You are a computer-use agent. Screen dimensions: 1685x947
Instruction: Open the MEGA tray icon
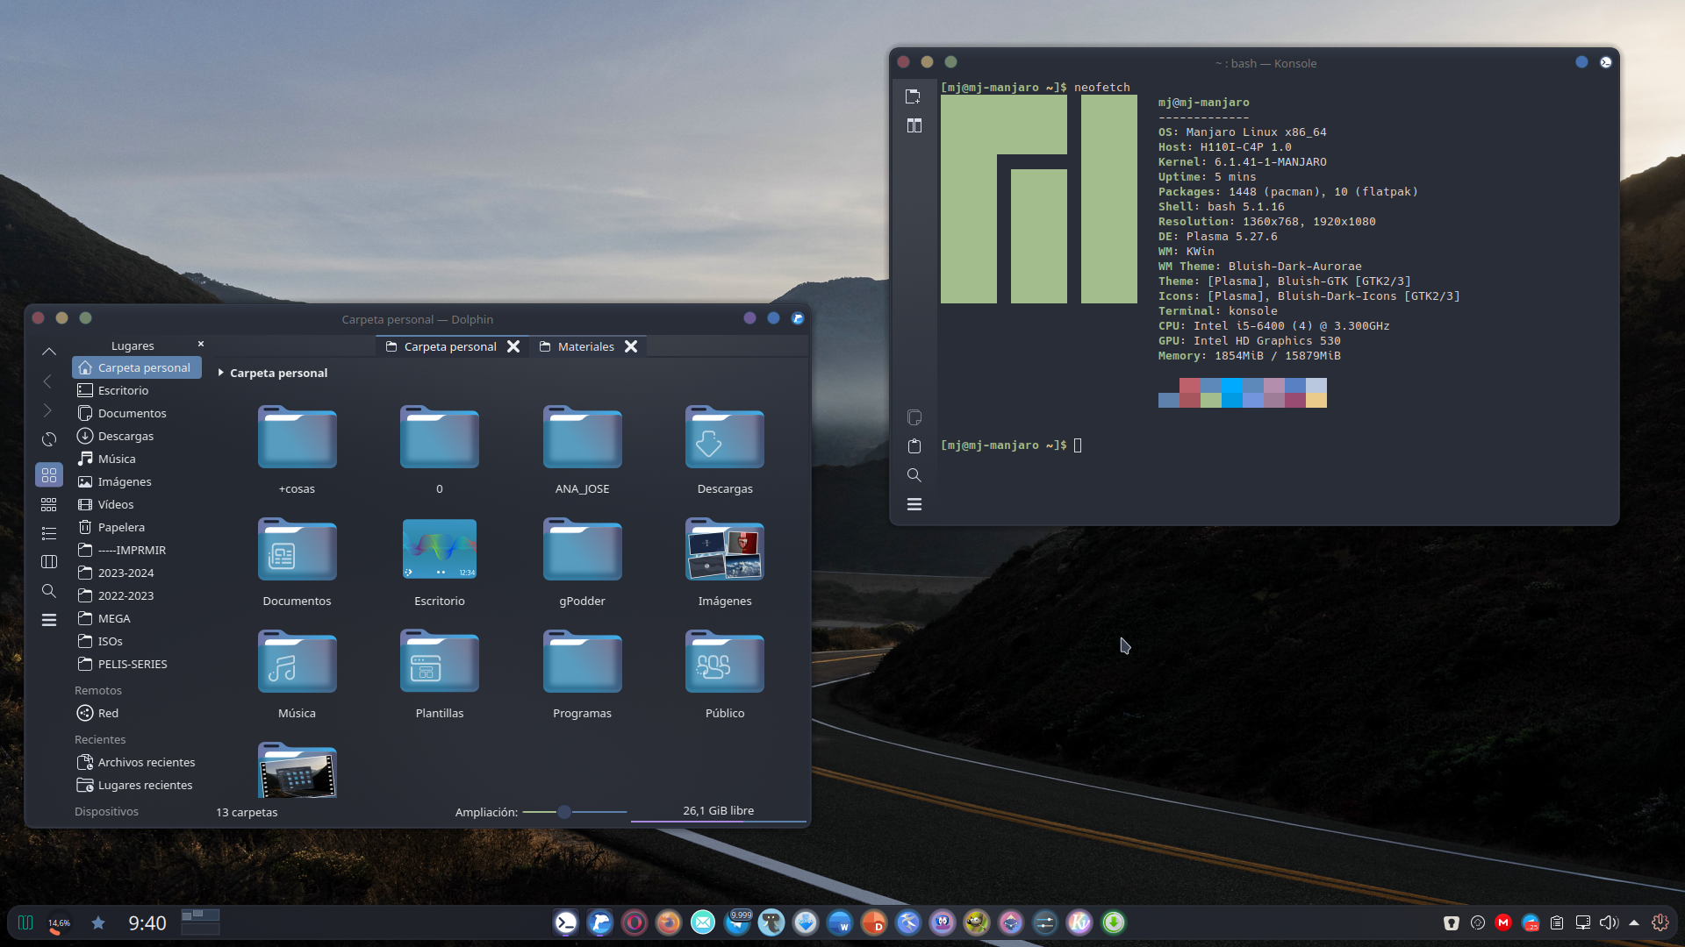[x=1503, y=922]
